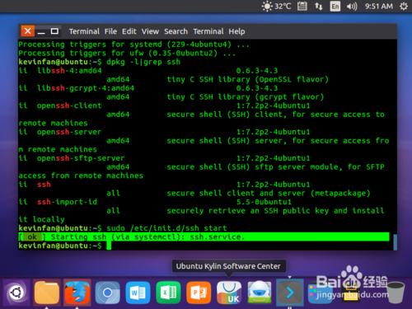Click 'tiny C SSH library (OpenSSL flavor)' text

(248, 79)
